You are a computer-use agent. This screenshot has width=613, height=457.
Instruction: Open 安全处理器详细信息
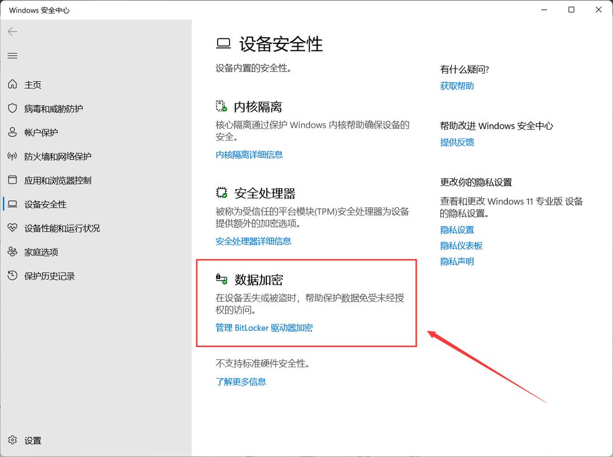[253, 240]
